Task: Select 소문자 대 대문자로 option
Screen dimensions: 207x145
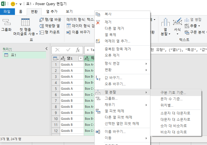Action: [176, 113]
